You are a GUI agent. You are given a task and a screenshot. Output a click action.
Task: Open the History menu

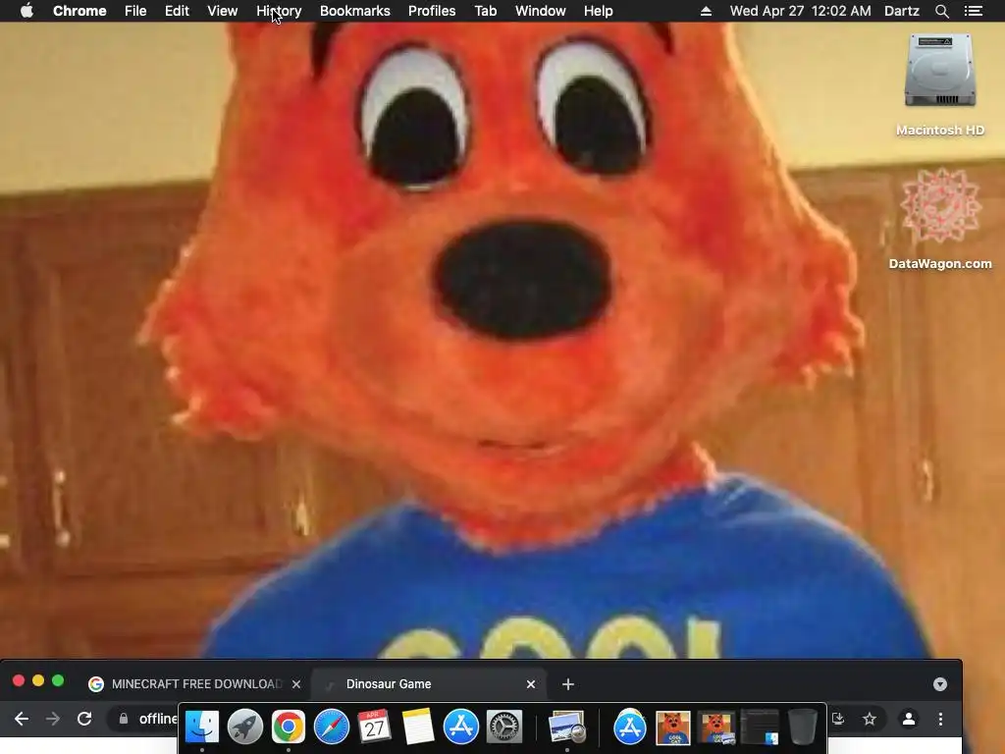279,11
